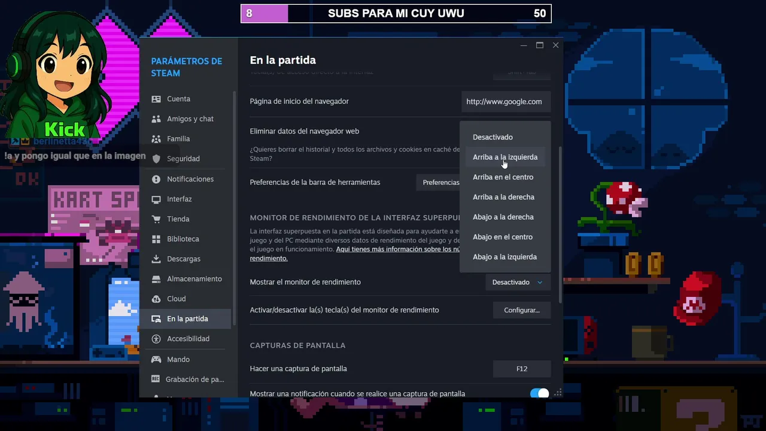Minimize the Steam settings window
This screenshot has height=431, width=766.
click(x=524, y=45)
